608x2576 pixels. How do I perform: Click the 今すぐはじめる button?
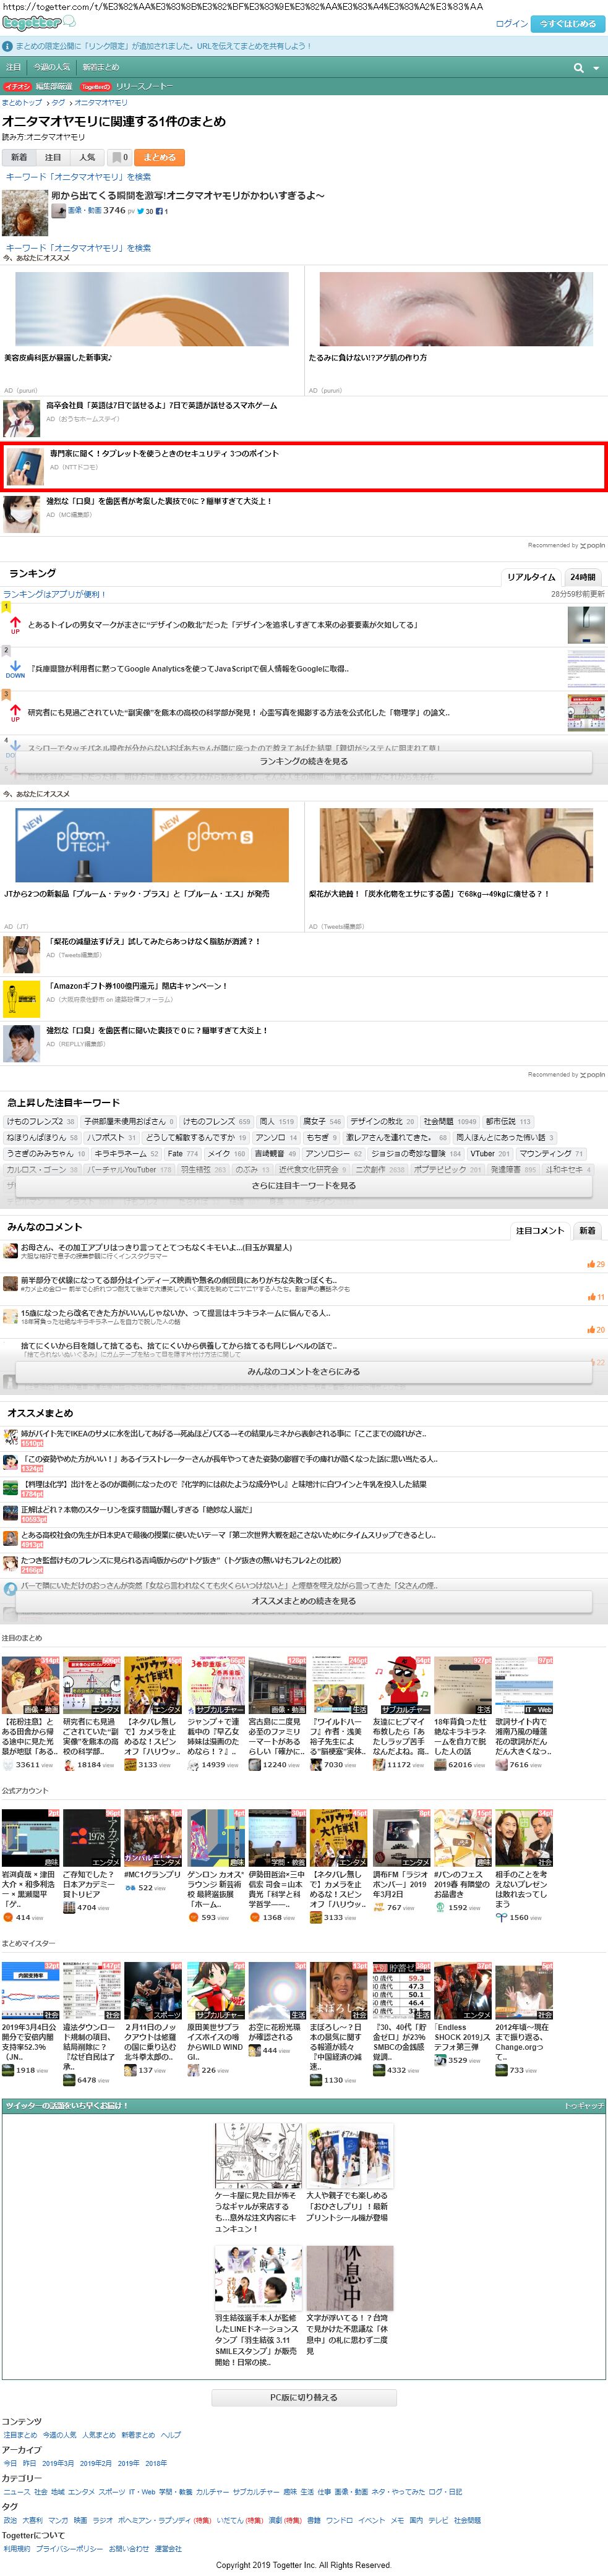click(567, 23)
